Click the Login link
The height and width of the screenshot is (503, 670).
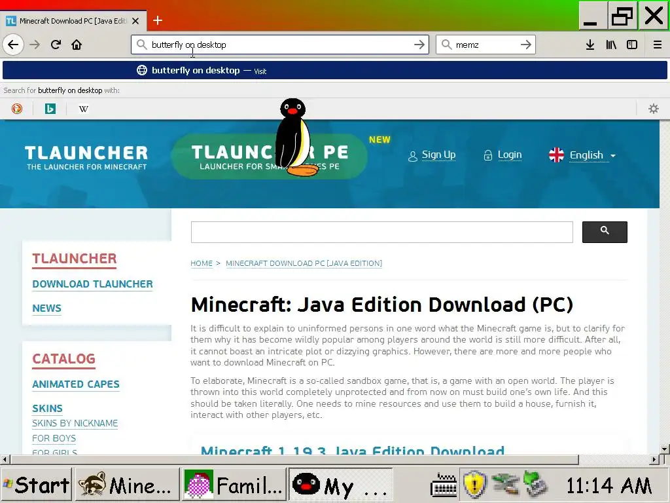(x=509, y=155)
